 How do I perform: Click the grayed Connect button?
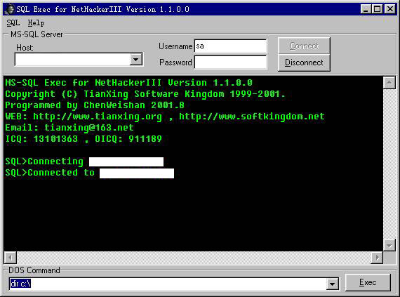tap(304, 46)
